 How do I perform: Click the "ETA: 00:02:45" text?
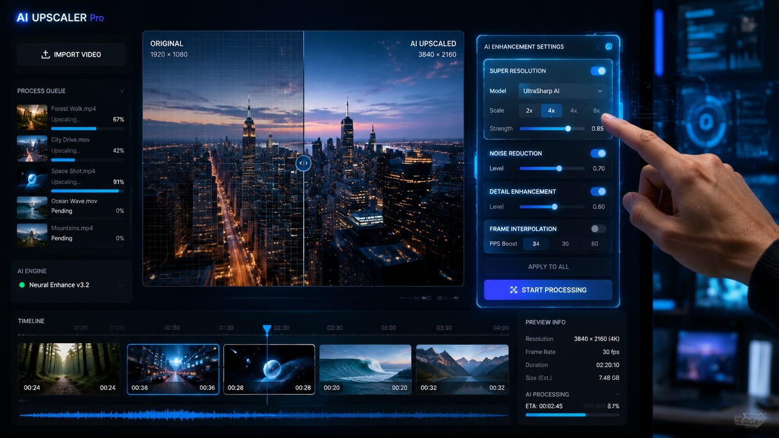click(544, 406)
